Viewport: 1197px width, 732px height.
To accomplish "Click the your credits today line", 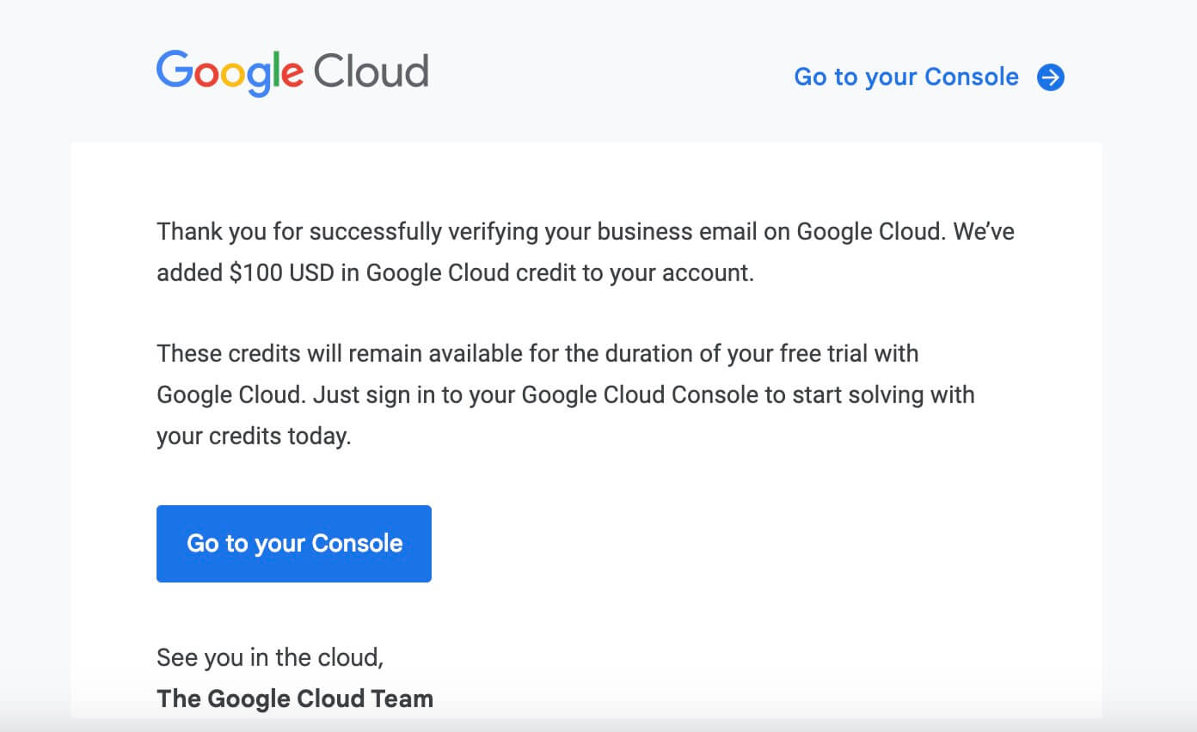I will 254,436.
